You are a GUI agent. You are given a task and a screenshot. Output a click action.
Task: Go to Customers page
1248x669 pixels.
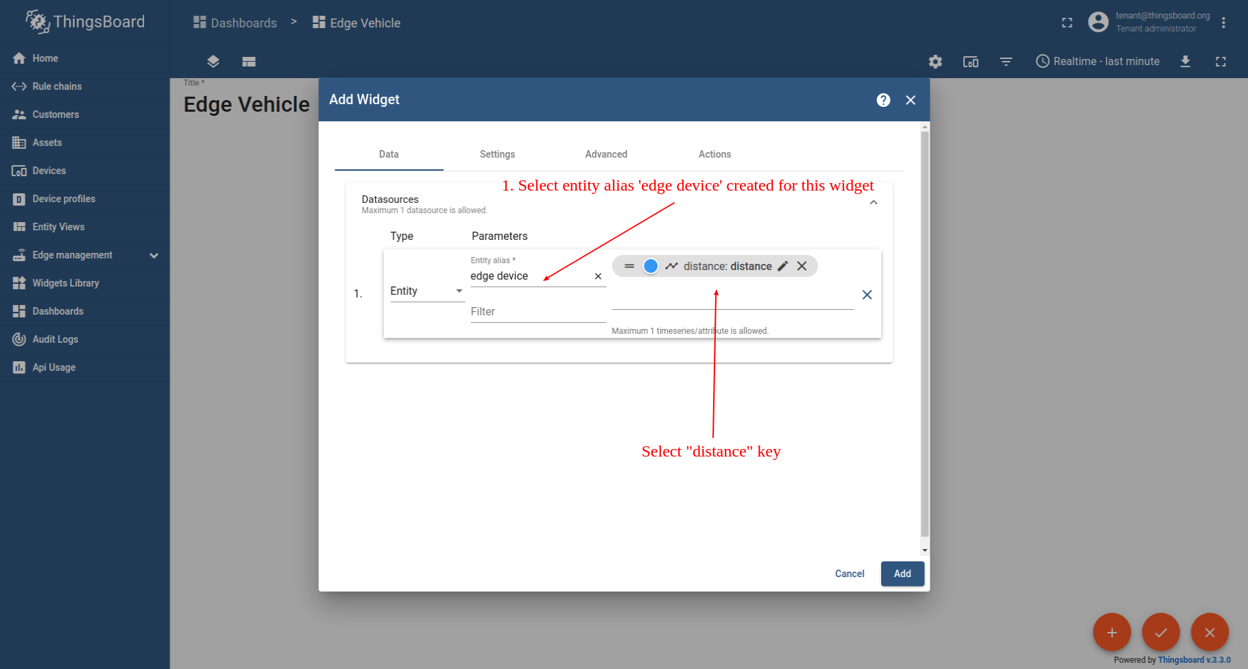click(85, 114)
